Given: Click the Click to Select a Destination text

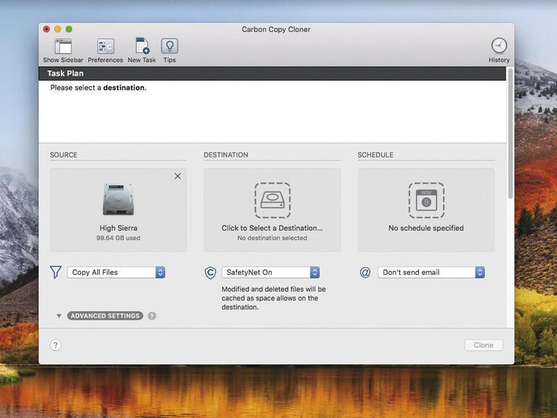Looking at the screenshot, I should click(272, 228).
